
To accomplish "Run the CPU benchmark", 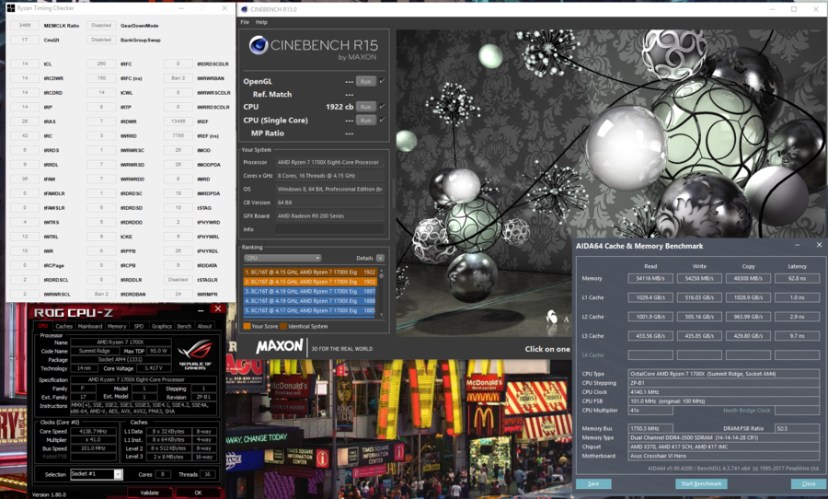I will (366, 107).
